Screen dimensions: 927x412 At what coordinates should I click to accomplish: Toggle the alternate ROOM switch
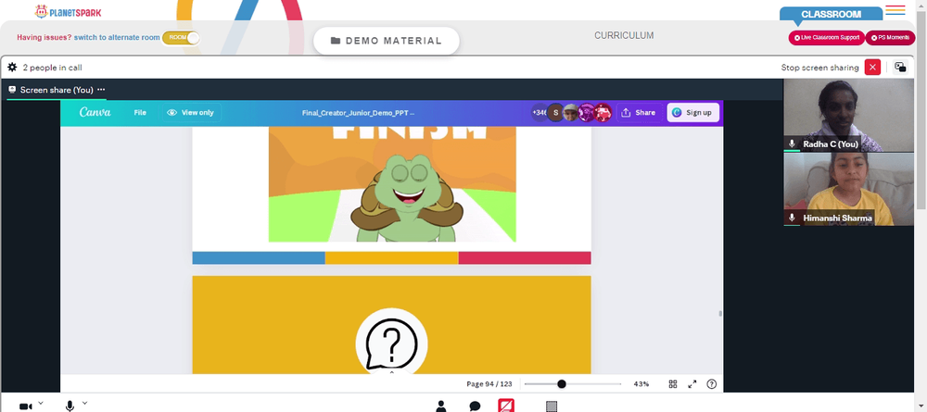click(181, 37)
